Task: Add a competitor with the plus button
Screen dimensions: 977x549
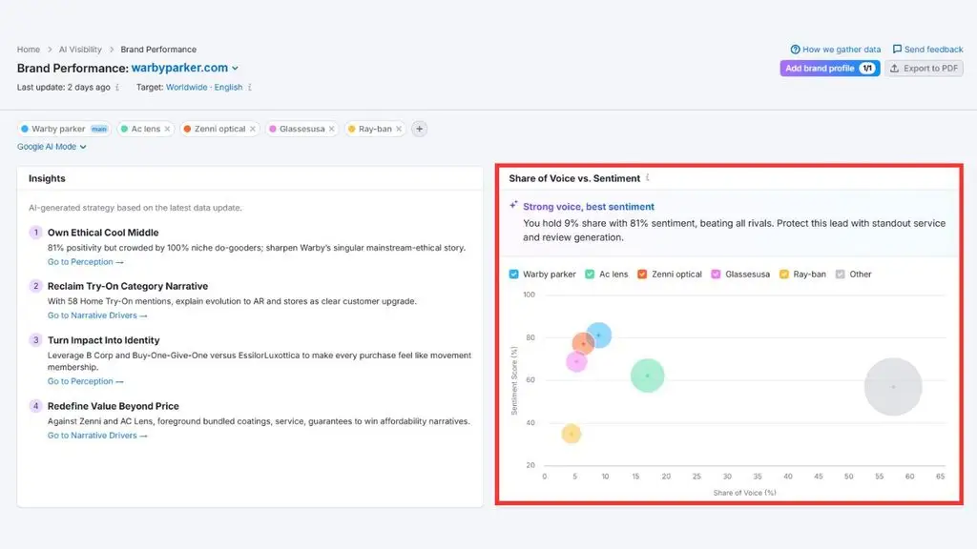Action: coord(420,129)
